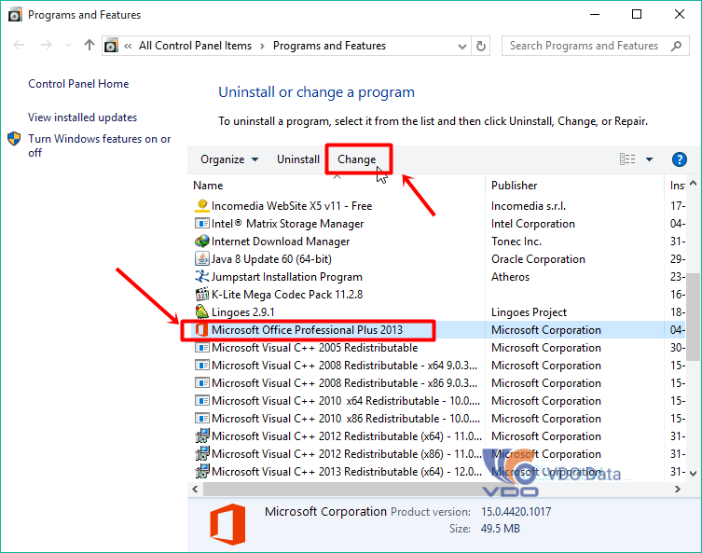
Task: Select Java 8 Update 60 icon
Action: [x=202, y=258]
